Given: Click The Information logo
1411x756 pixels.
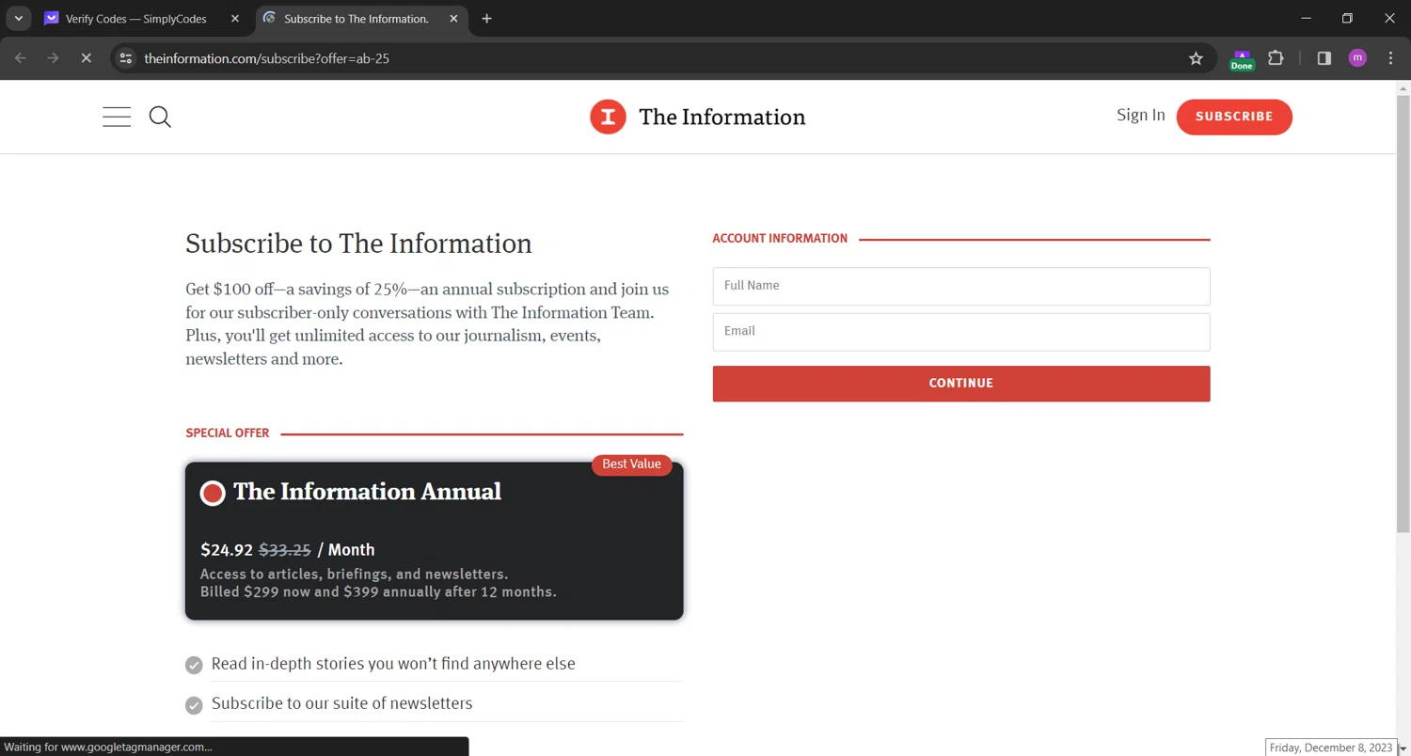Looking at the screenshot, I should point(697,117).
